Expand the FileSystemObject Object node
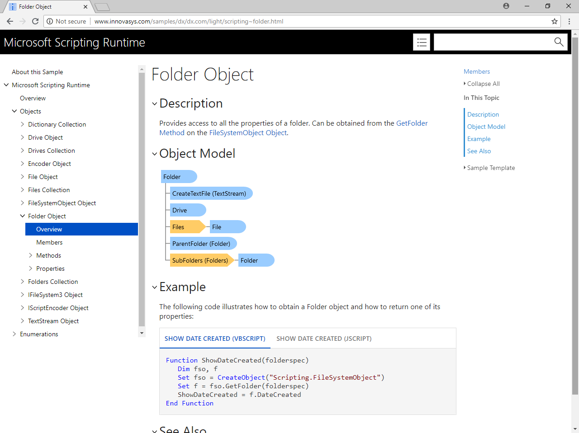Image resolution: width=579 pixels, height=433 pixels. point(23,203)
